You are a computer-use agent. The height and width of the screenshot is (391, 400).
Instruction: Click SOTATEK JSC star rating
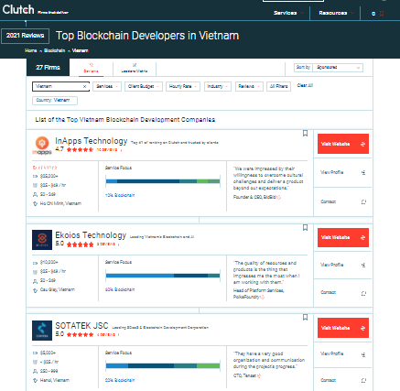coord(80,335)
